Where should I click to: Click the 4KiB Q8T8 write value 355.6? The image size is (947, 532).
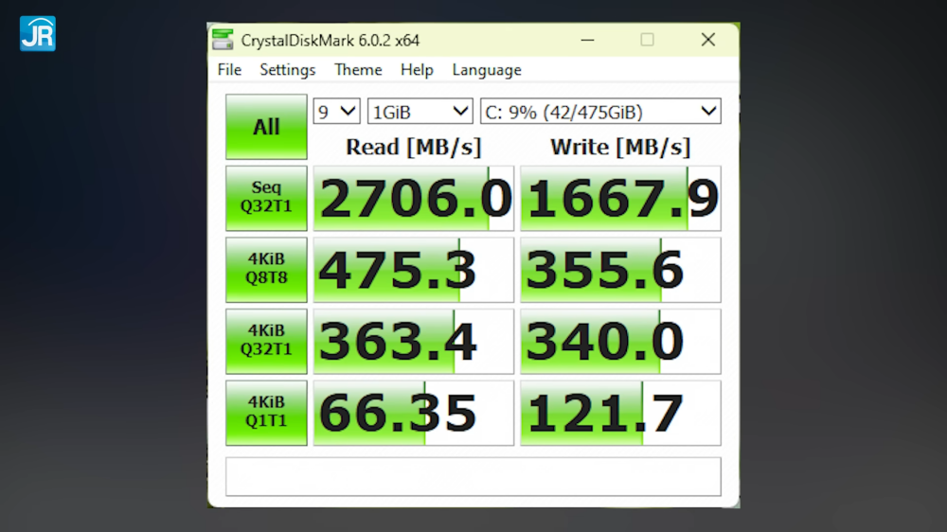pos(620,270)
